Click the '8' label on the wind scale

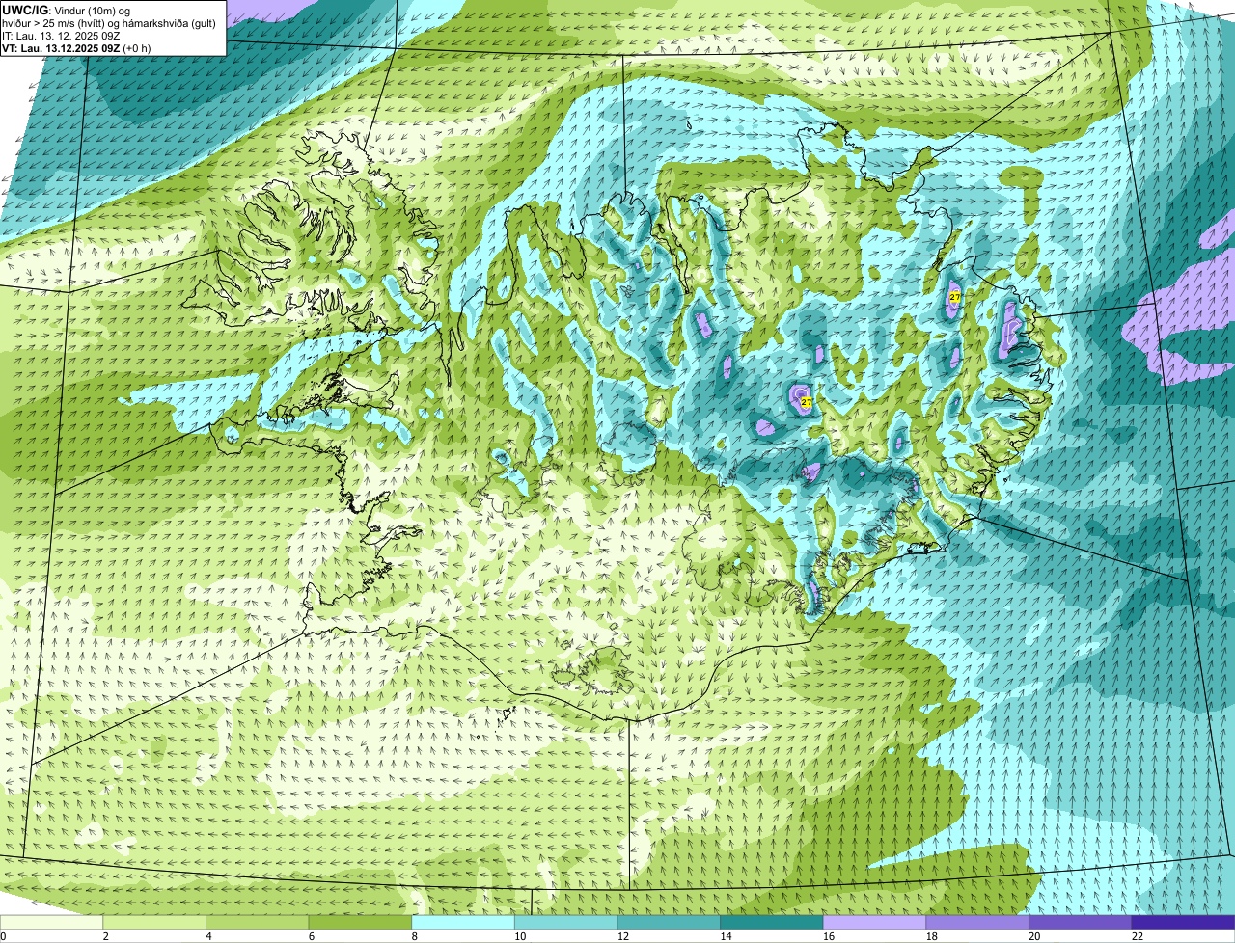point(414,936)
